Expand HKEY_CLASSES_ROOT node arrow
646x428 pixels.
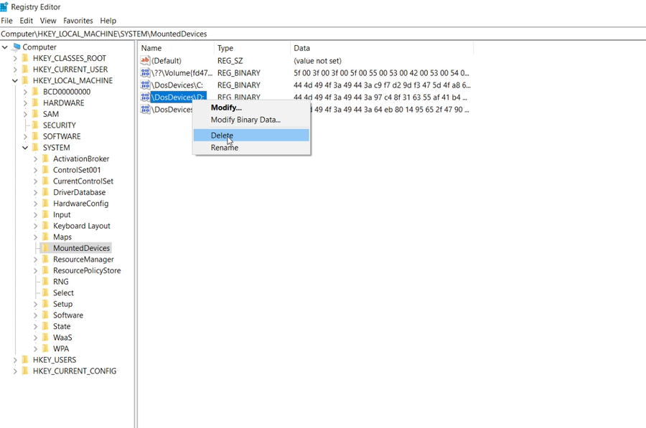pyautogui.click(x=15, y=59)
